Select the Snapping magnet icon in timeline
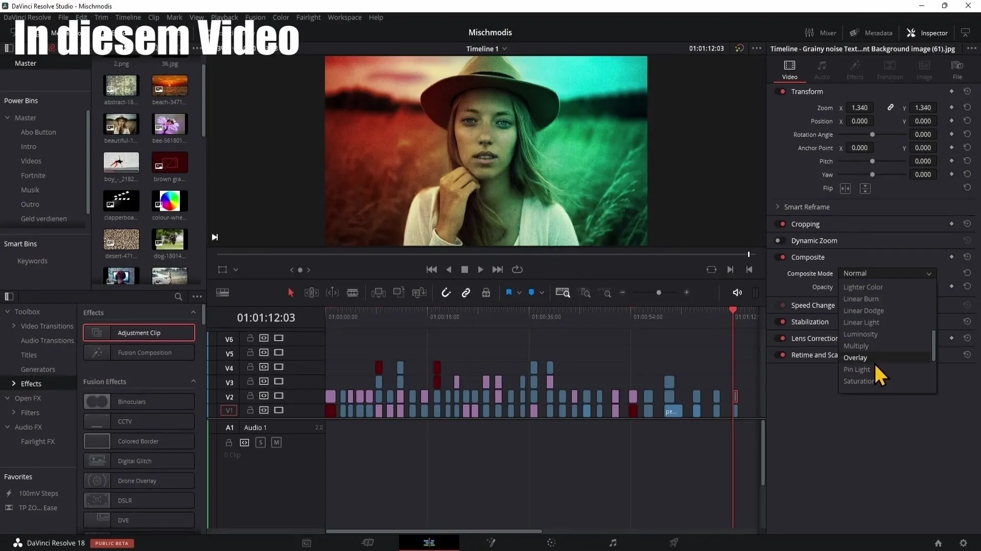 445,293
